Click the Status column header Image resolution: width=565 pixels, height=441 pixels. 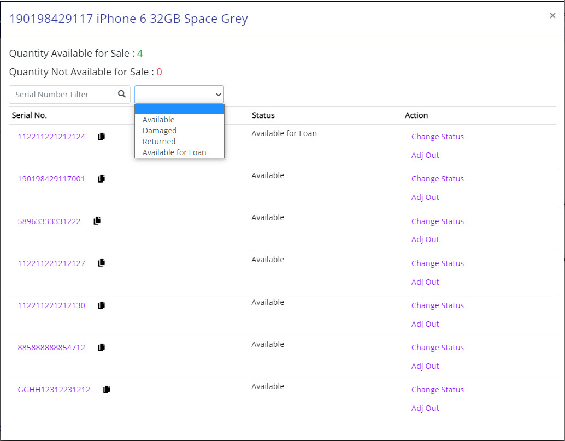tap(263, 115)
